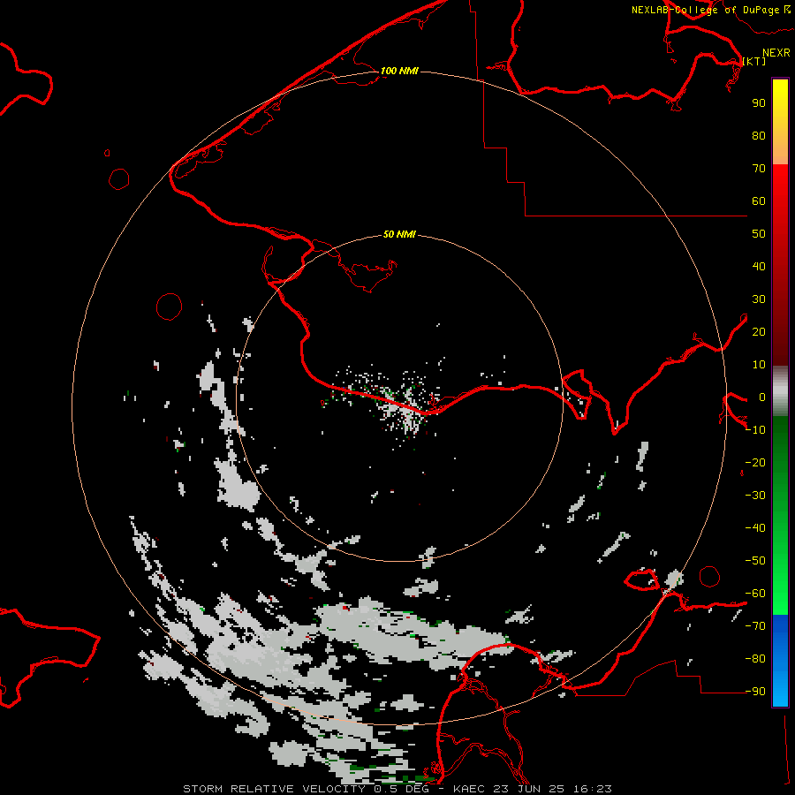Select the -30 knot scale label

pyautogui.click(x=755, y=496)
